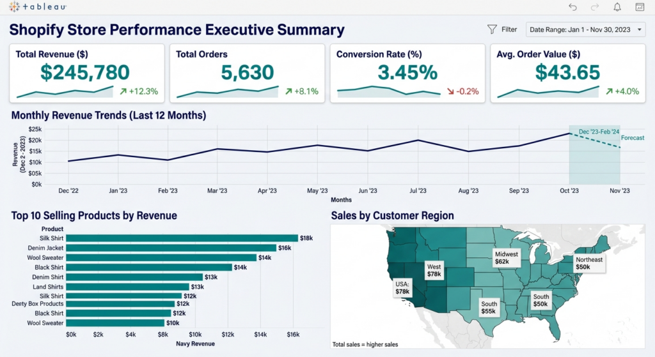This screenshot has height=357, width=655.
Task: Select the Total Orders card
Action: point(247,73)
